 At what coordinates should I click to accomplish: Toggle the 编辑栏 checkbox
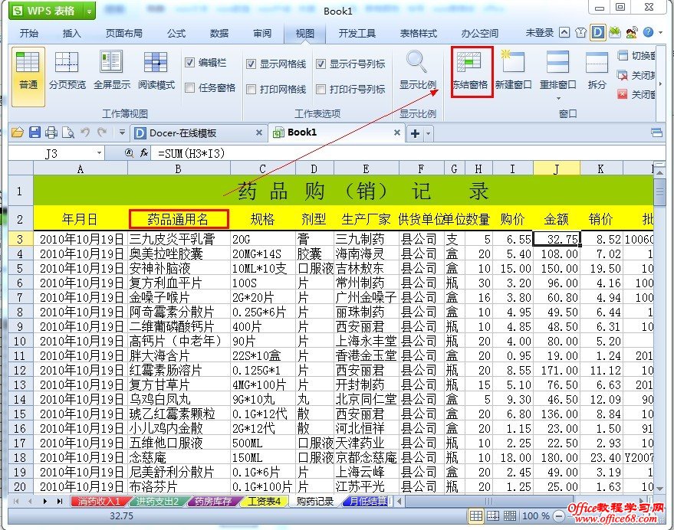(x=189, y=63)
